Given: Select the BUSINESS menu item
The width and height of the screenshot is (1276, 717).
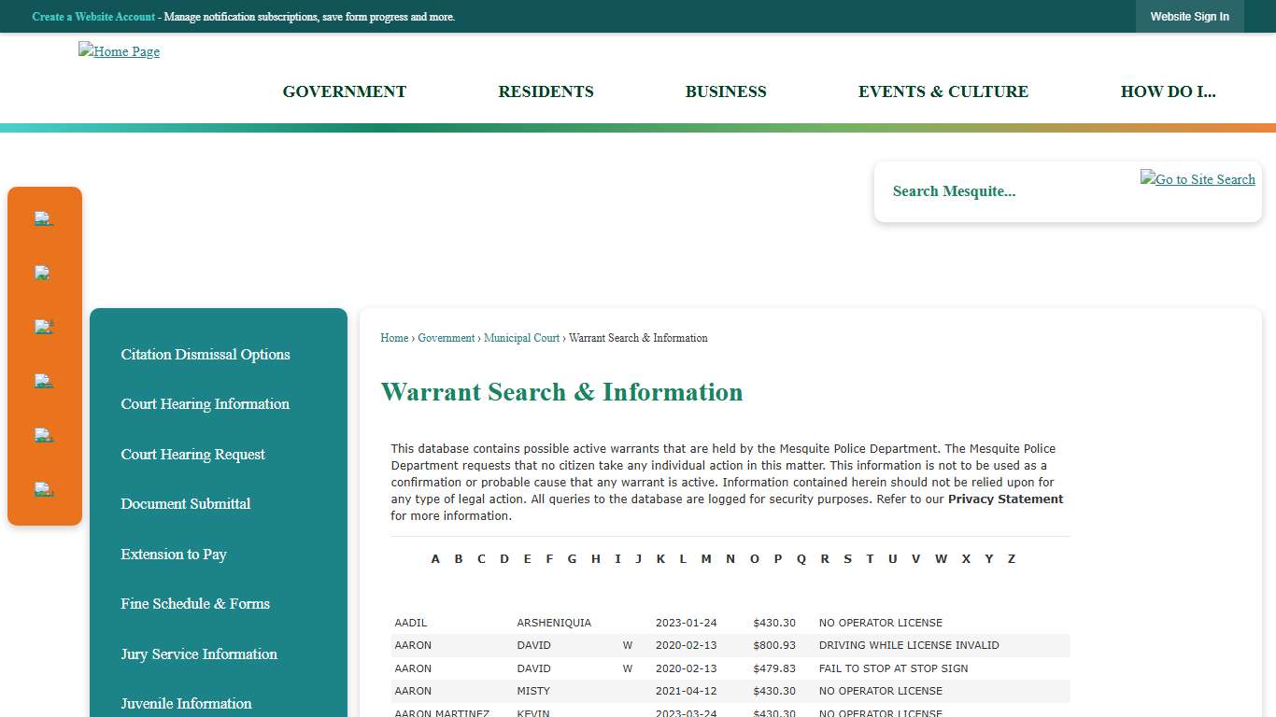Looking at the screenshot, I should pos(726,91).
